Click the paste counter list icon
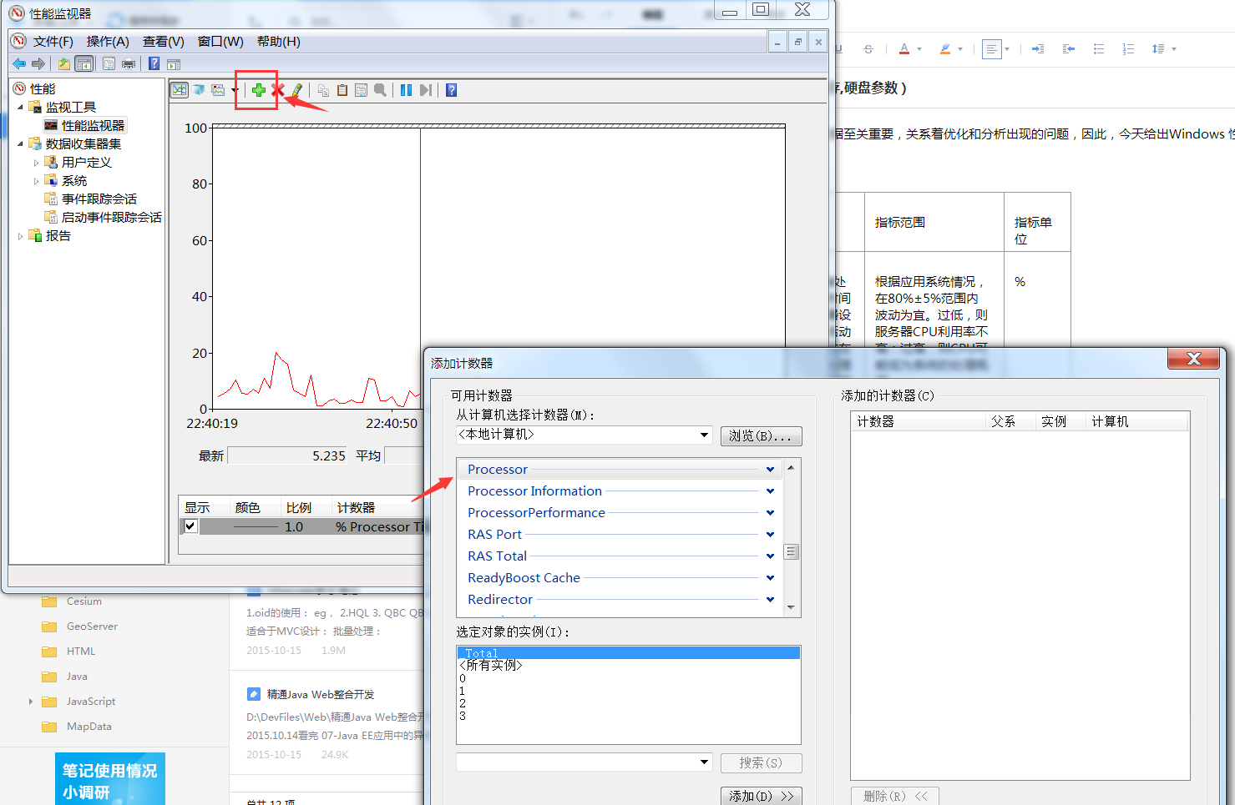This screenshot has width=1235, height=805. pos(342,90)
